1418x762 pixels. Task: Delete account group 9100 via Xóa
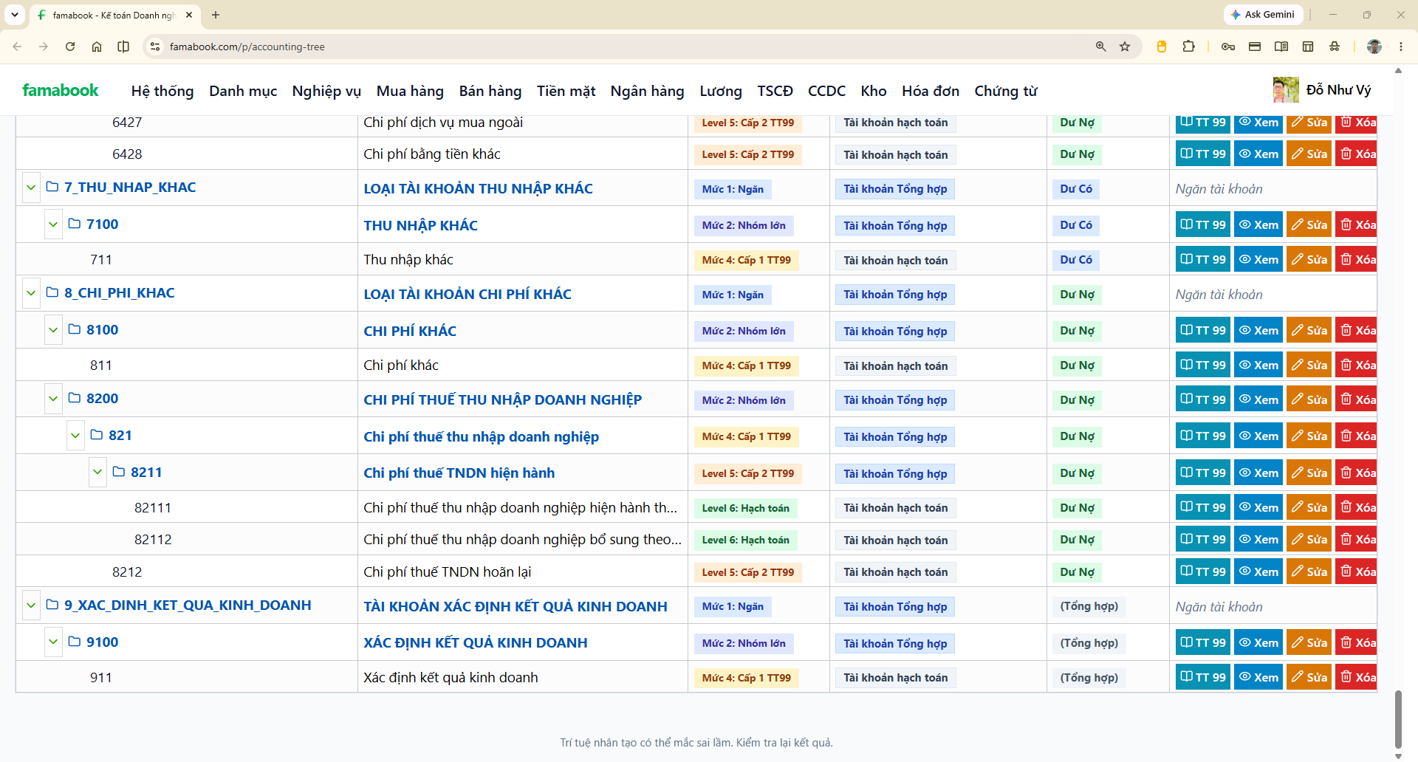(1356, 643)
